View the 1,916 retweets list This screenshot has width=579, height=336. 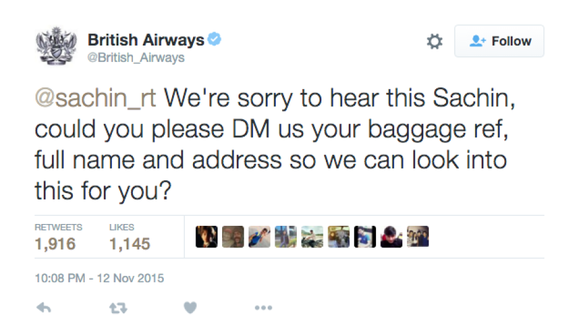(58, 237)
